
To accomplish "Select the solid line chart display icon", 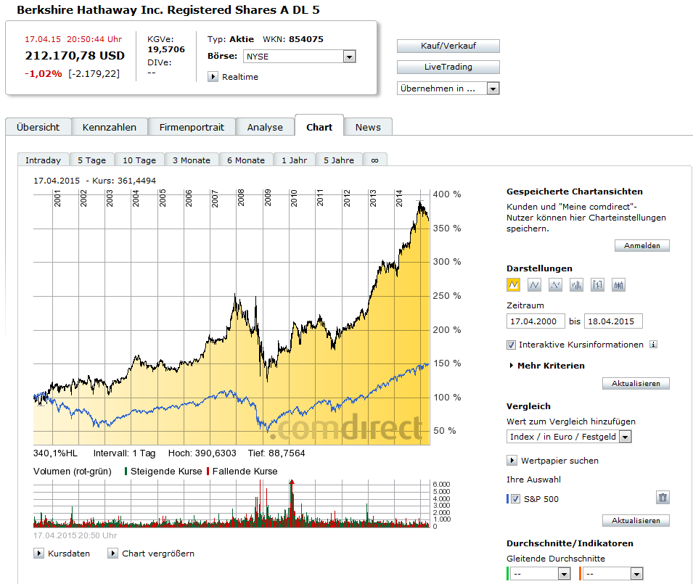I will click(x=534, y=285).
